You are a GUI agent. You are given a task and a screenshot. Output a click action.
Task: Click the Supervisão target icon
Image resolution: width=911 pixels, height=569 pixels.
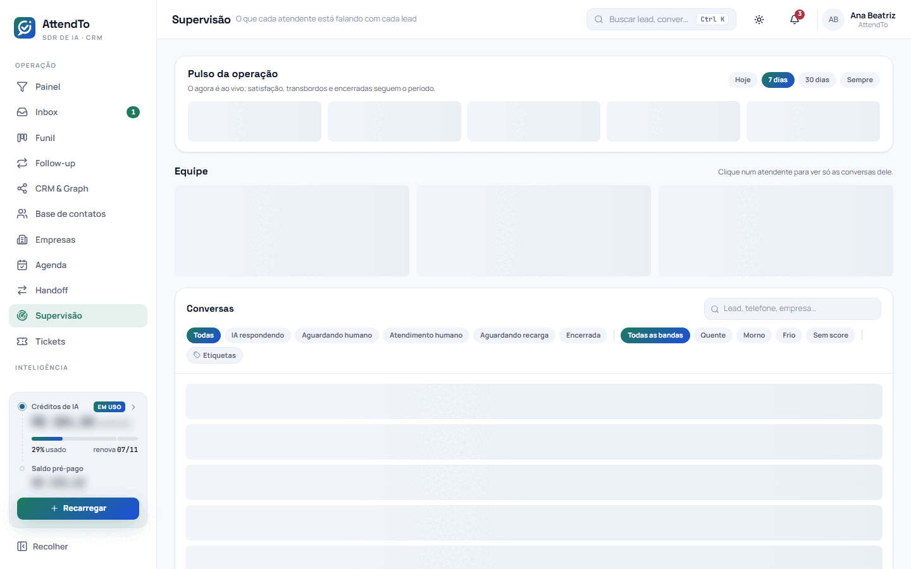click(22, 315)
